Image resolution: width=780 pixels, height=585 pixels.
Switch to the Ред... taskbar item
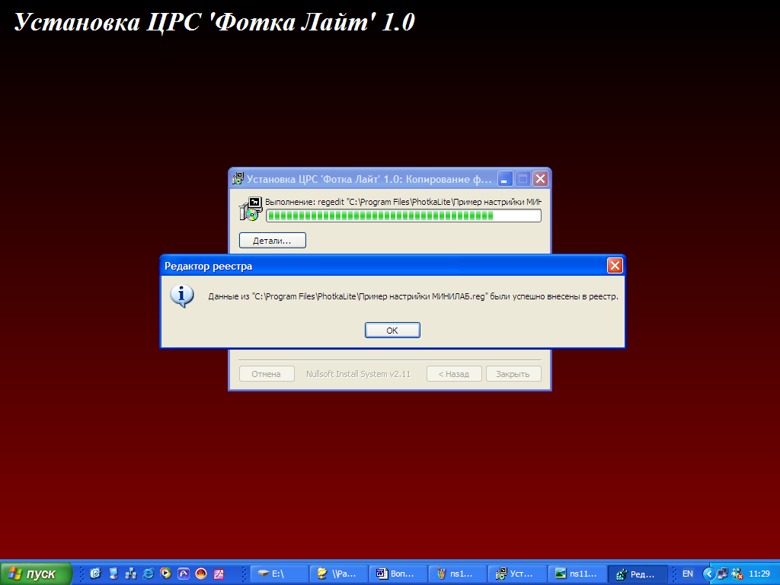tap(638, 574)
